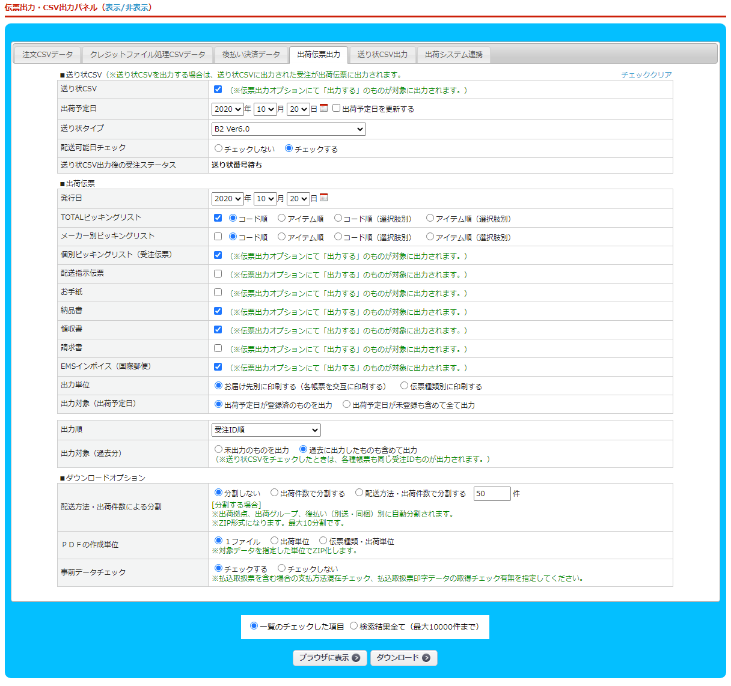The height and width of the screenshot is (686, 731).
Task: Open the 発行日 month dropdown
Action: coord(265,199)
